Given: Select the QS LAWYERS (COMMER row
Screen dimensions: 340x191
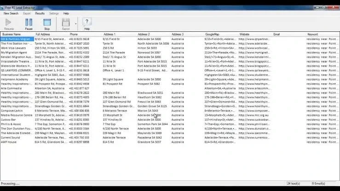Looking at the screenshot, I should tap(170, 70).
